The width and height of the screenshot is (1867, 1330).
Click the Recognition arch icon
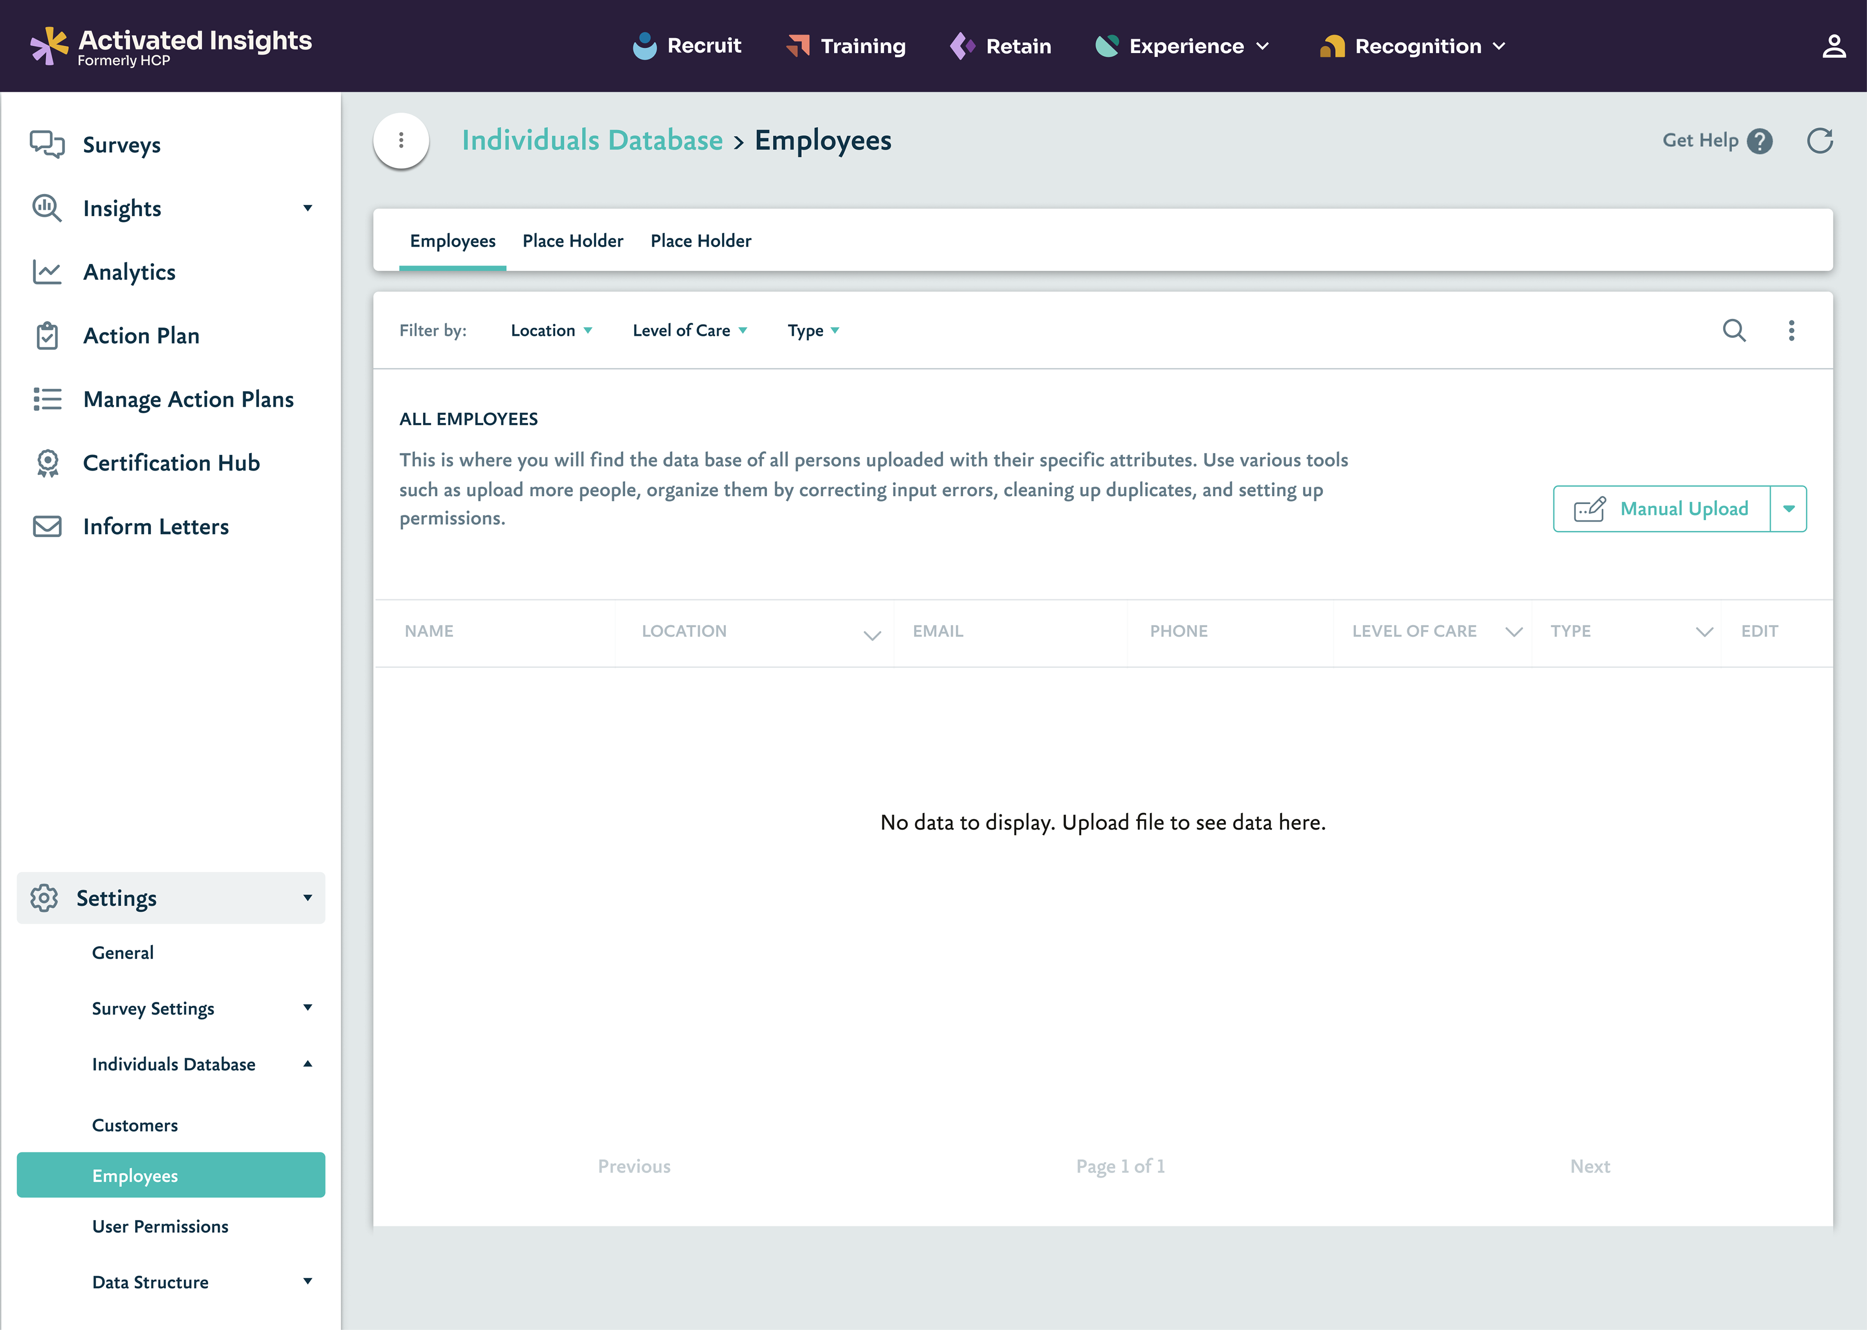tap(1332, 46)
